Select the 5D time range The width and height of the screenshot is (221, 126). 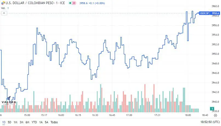click(x=9, y=122)
